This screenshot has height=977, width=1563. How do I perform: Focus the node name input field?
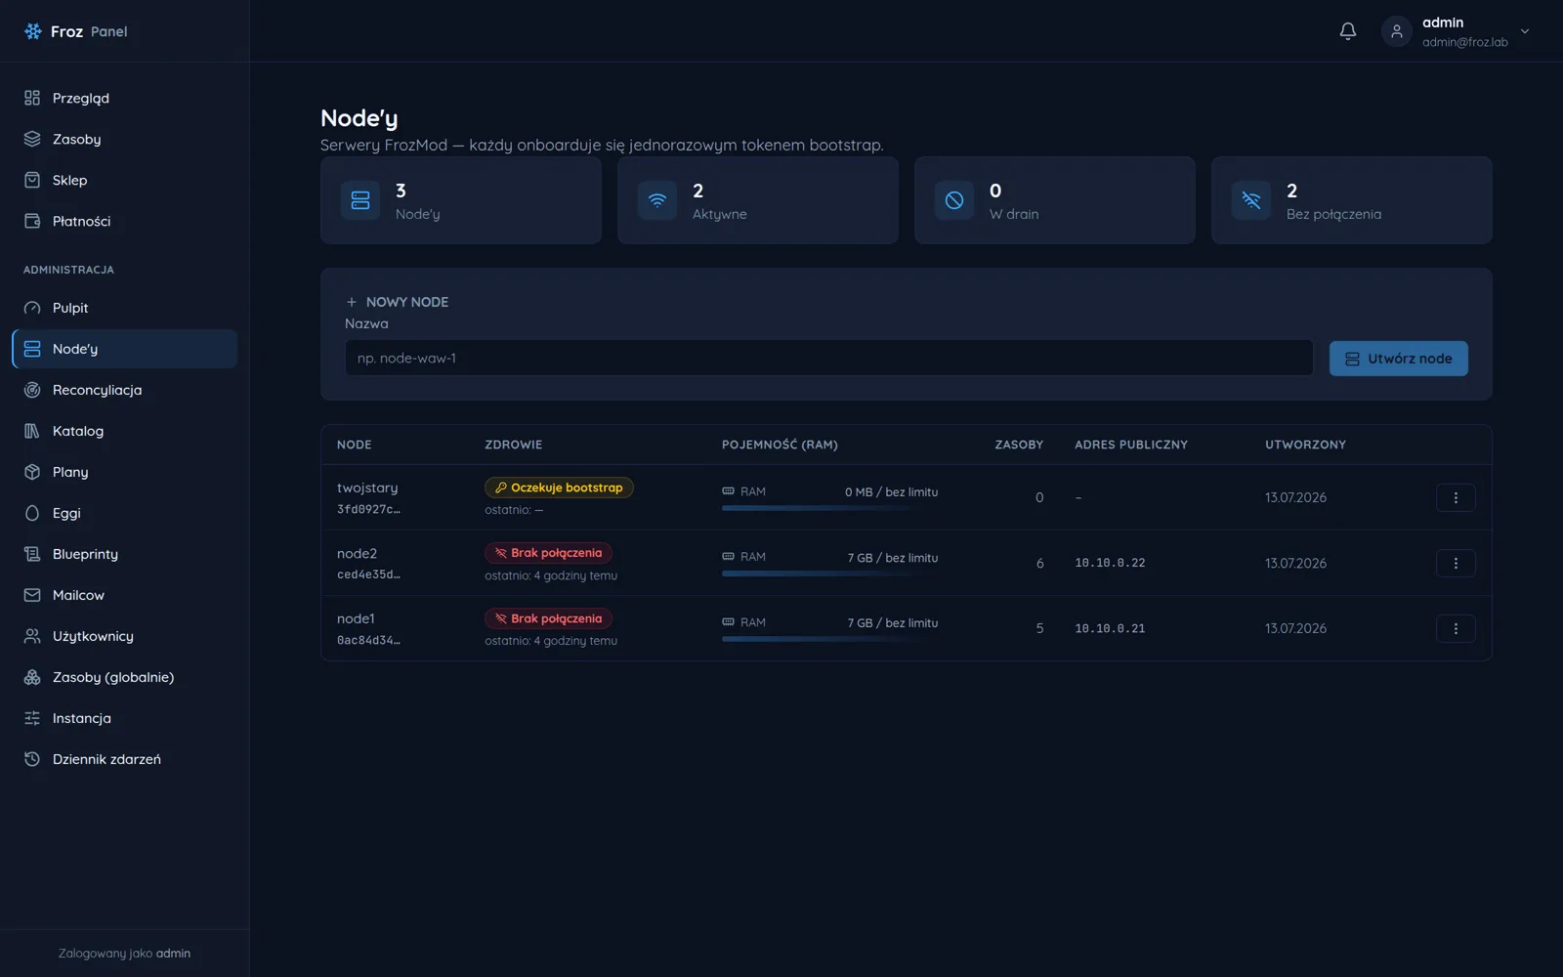click(x=828, y=359)
